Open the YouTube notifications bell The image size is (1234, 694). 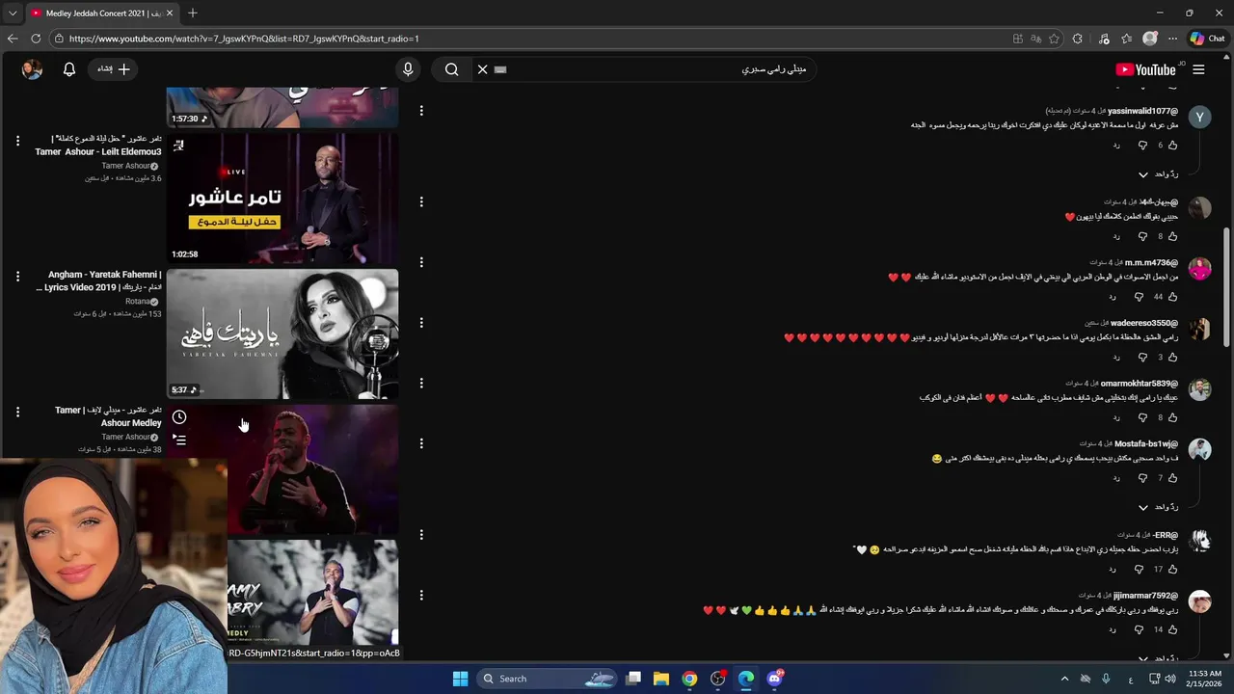[69, 69]
